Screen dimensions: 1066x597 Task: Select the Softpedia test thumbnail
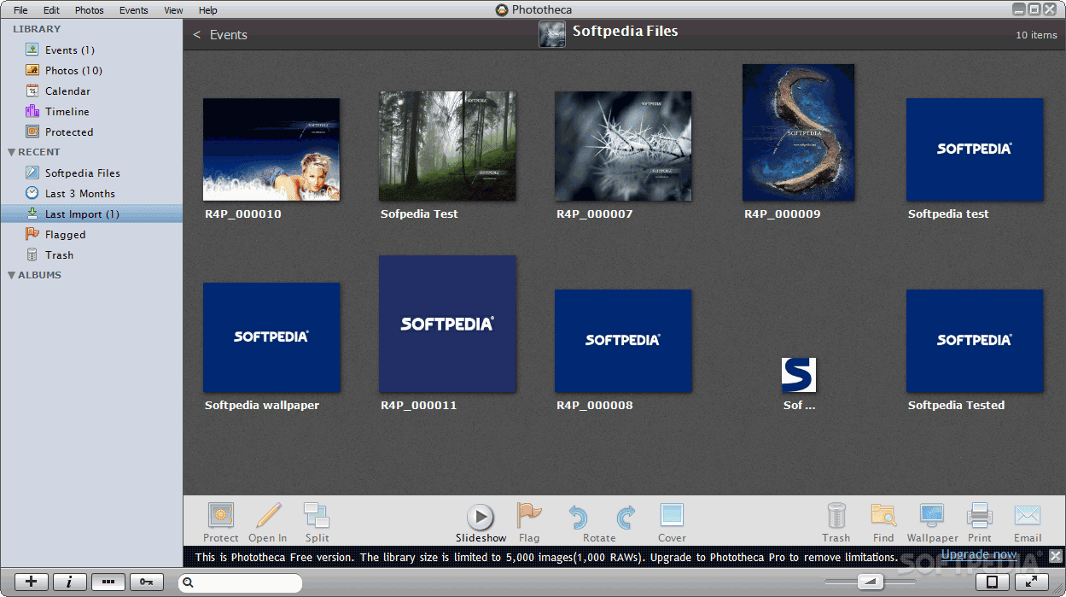[975, 149]
